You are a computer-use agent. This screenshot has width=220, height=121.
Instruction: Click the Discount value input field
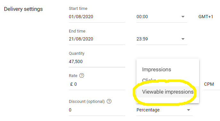pyautogui.click(x=97, y=110)
